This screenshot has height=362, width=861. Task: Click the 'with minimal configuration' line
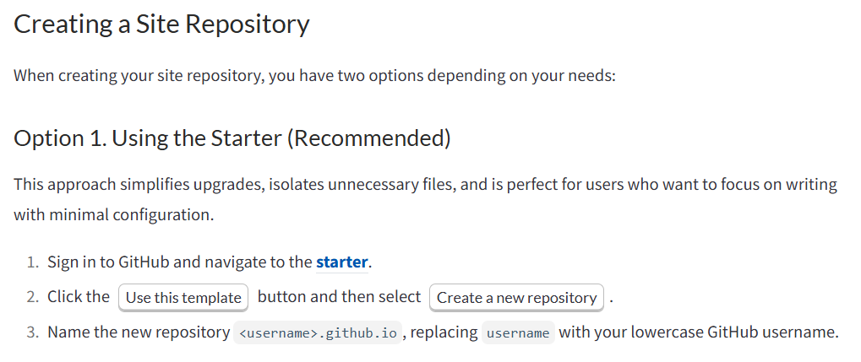click(114, 215)
